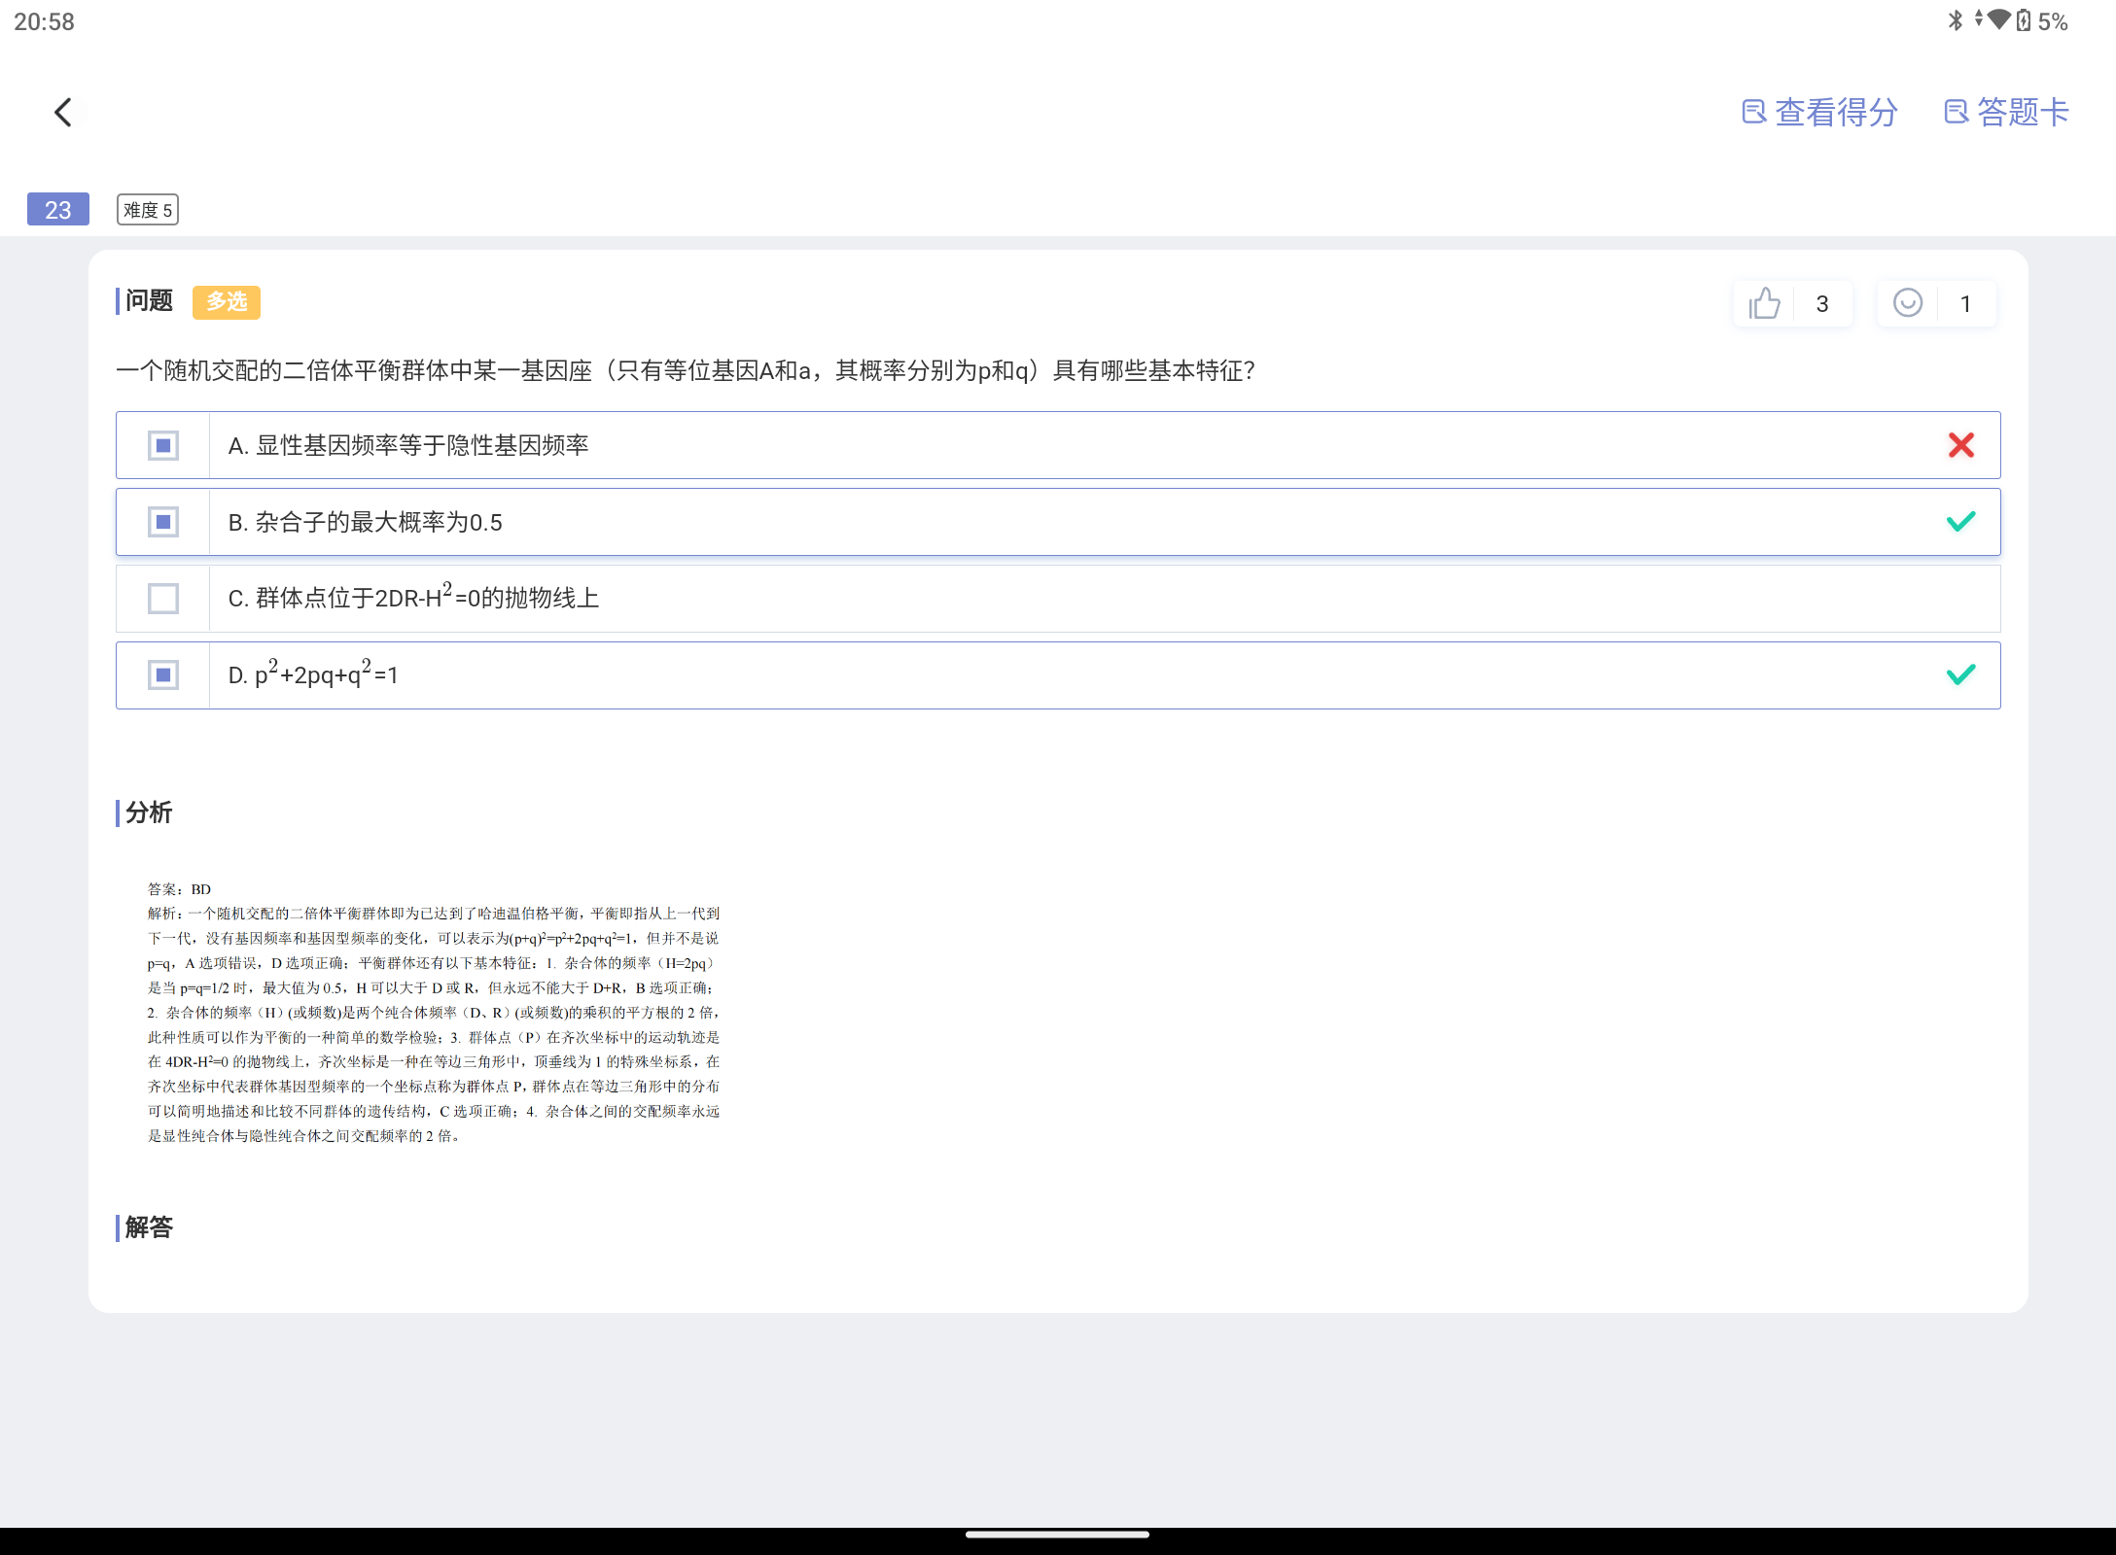Click the like count 3

[x=1822, y=304]
